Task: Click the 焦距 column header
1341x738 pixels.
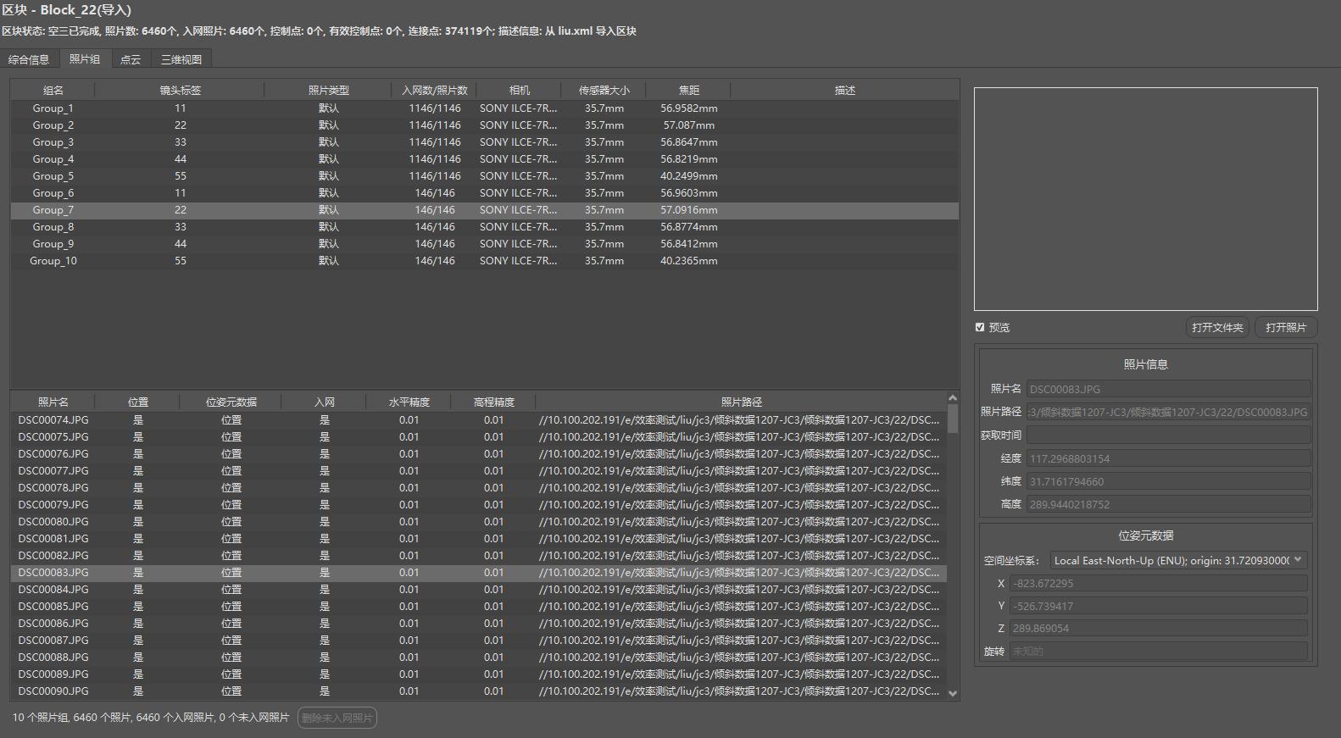Action: [x=688, y=90]
